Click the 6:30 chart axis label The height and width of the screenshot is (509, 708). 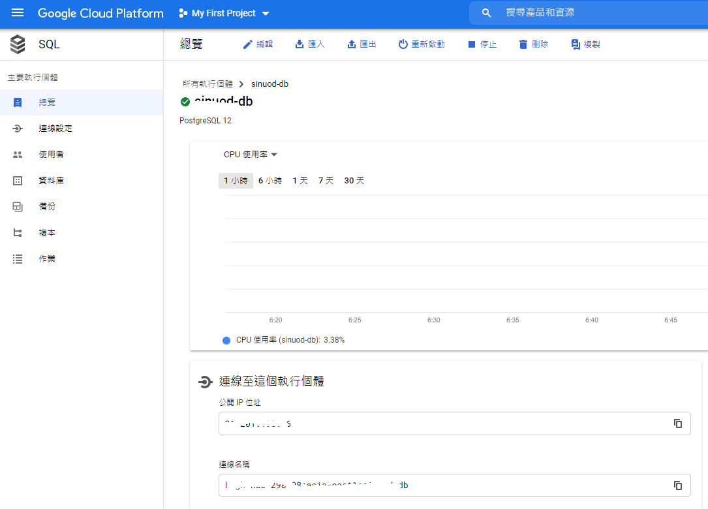(433, 320)
